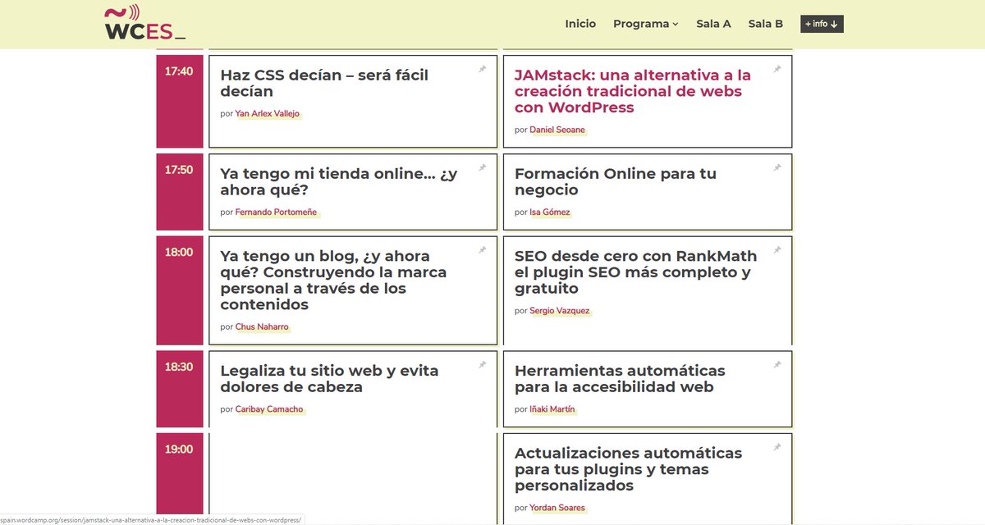
Task: Pin the 'SEO desde cero con RankMath' session
Action: click(777, 250)
